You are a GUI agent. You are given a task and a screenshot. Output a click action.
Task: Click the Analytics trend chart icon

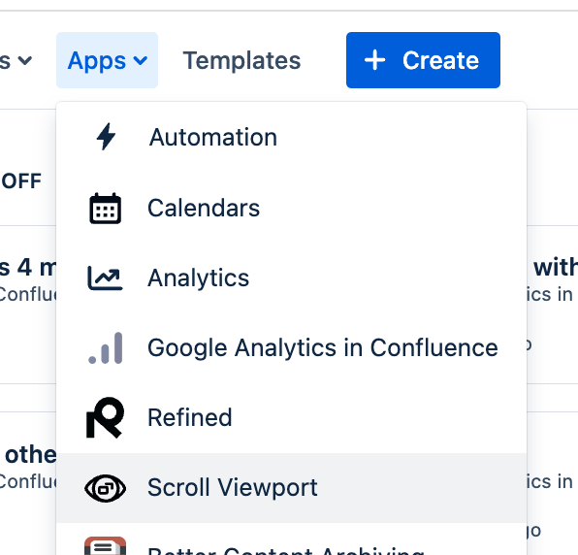point(105,278)
